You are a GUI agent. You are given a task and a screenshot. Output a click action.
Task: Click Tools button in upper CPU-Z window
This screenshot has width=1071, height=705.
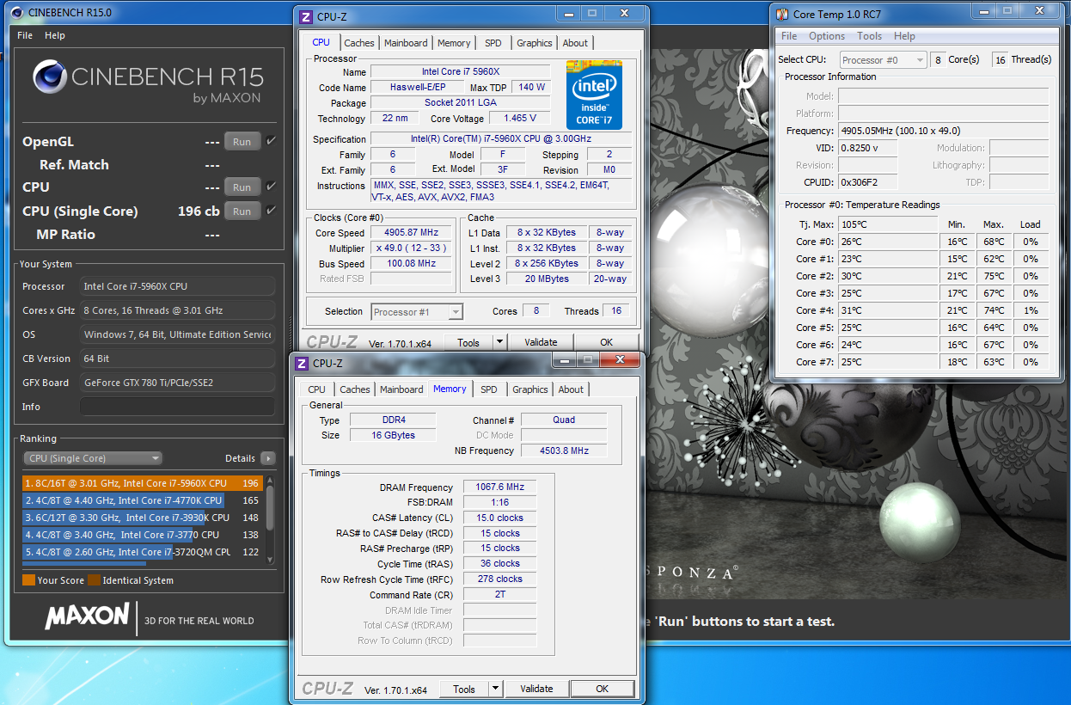[x=468, y=342]
